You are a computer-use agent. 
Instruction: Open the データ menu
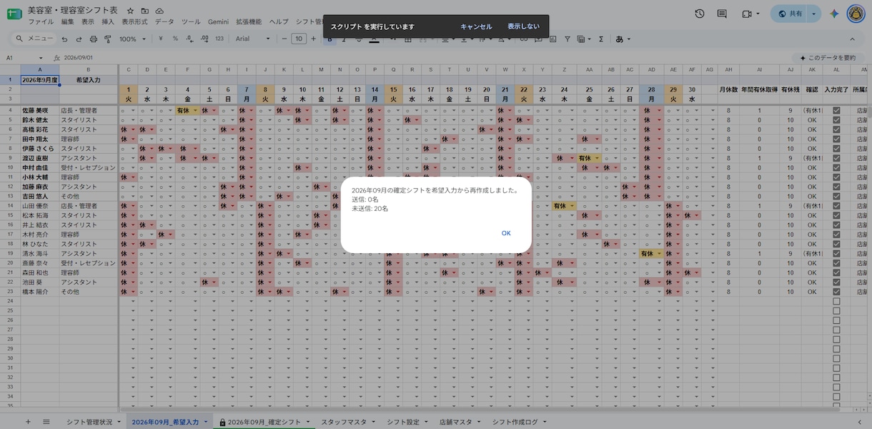tap(164, 22)
